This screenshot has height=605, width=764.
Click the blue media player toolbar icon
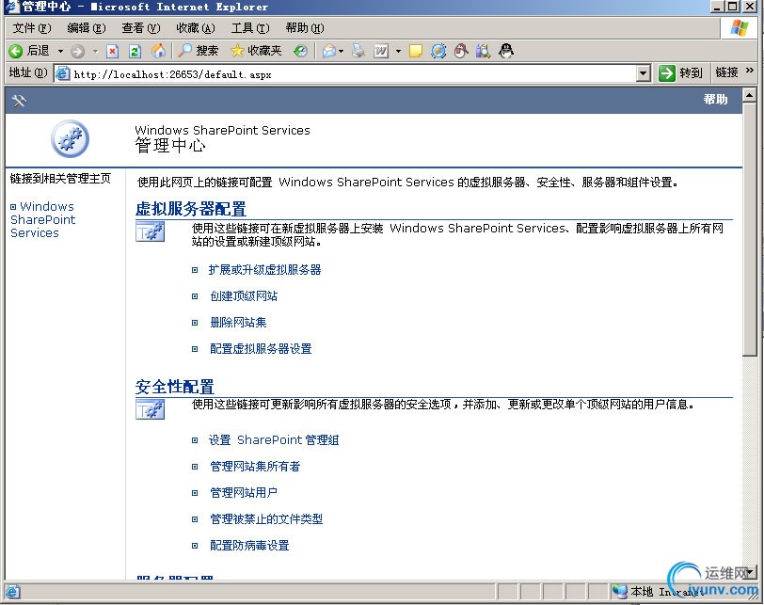point(438,51)
